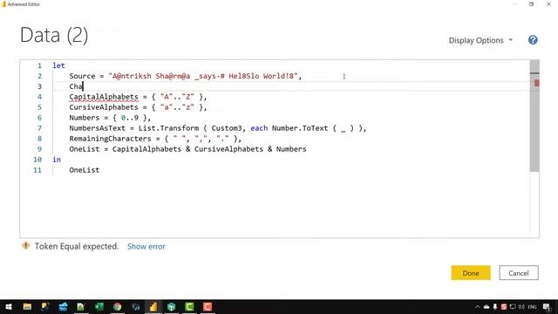Click the code editor vertical scrollbar thumb

pyautogui.click(x=534, y=116)
